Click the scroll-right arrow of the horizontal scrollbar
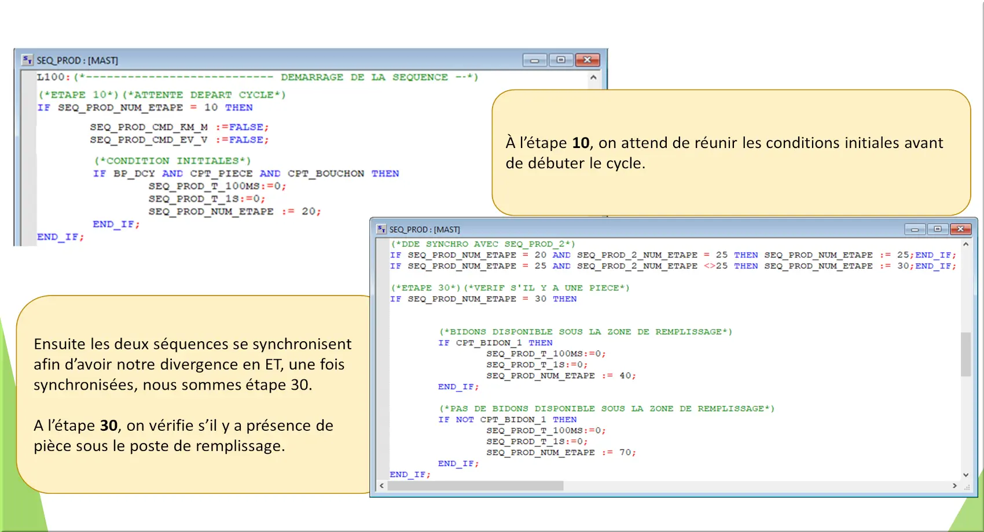Viewport: 984px width, 532px height. [x=954, y=486]
